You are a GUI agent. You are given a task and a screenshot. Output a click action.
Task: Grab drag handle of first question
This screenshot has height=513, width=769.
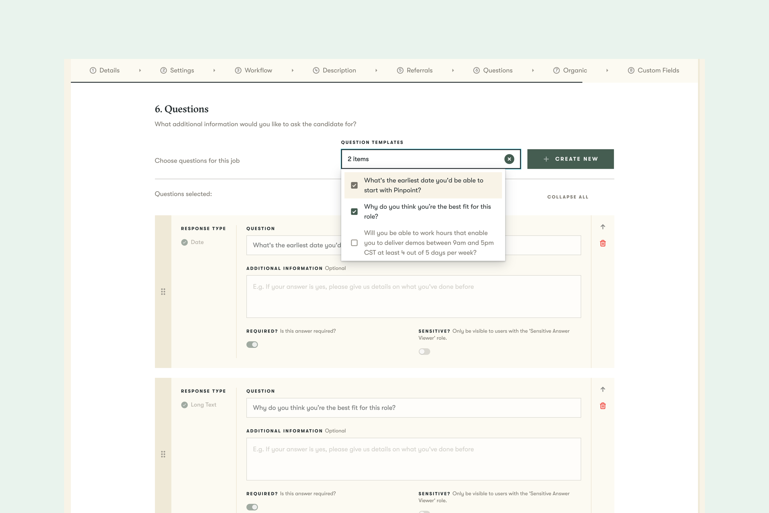click(x=163, y=292)
